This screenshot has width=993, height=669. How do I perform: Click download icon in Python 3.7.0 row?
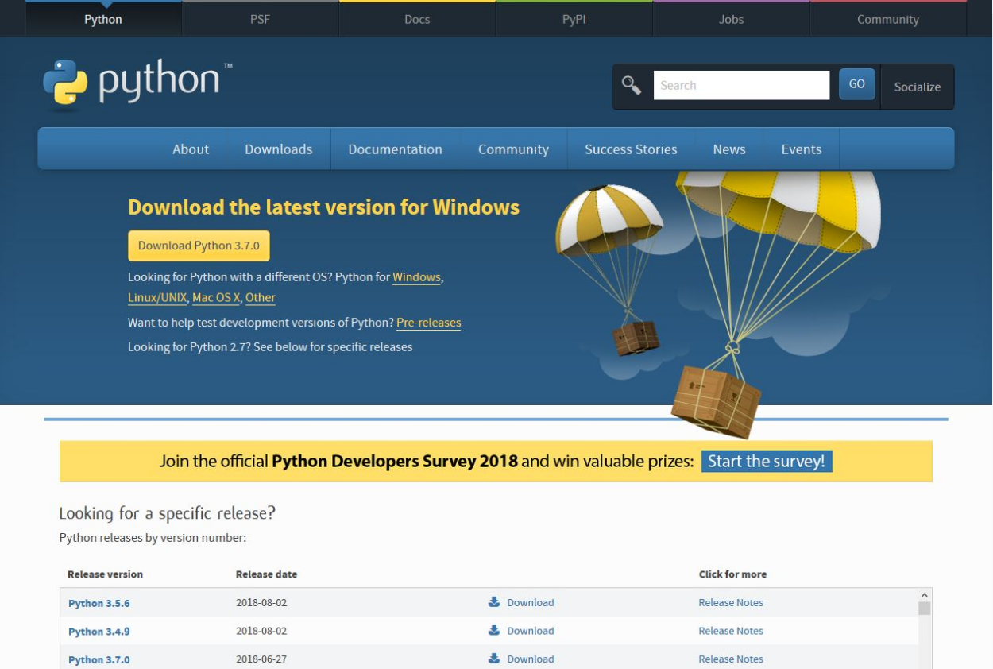pyautogui.click(x=494, y=658)
